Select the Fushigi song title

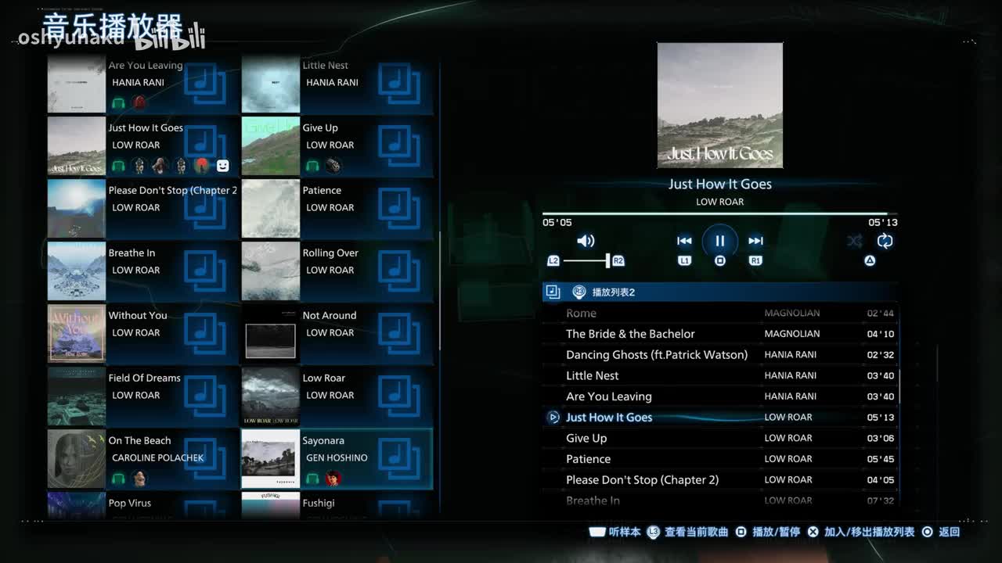[319, 504]
